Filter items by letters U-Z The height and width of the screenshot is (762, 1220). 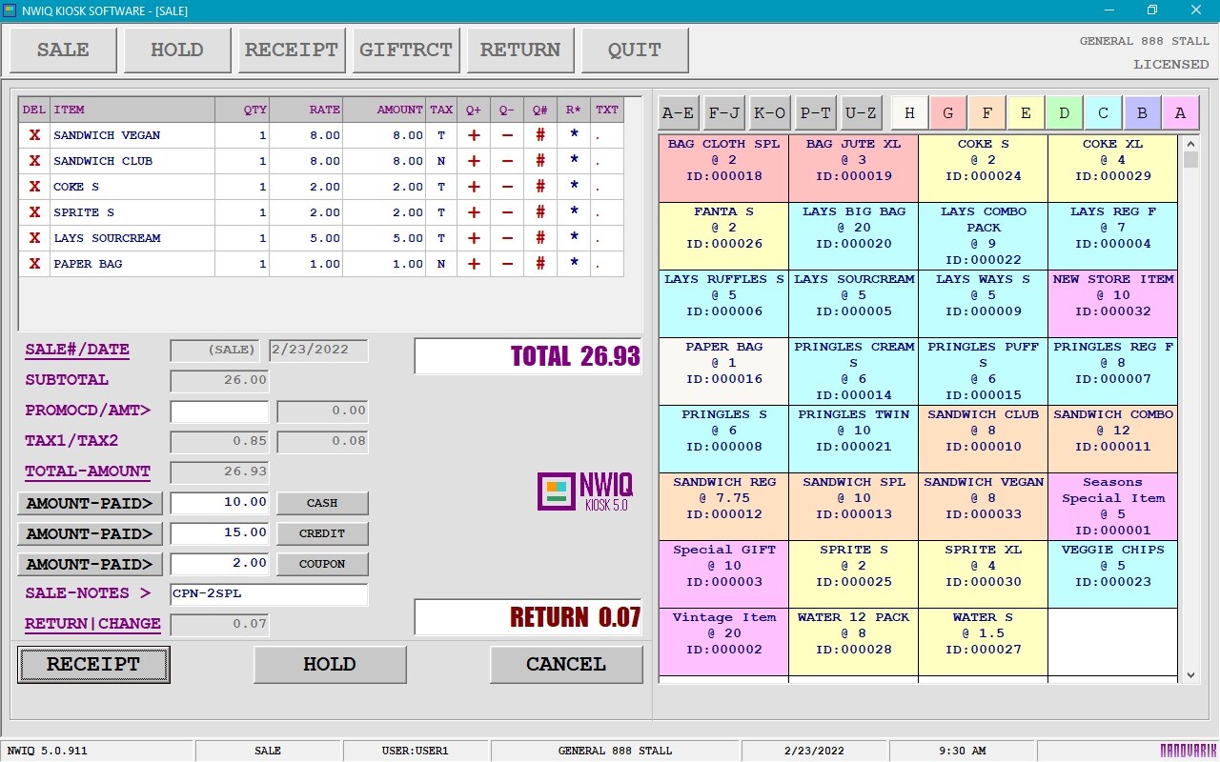pyautogui.click(x=862, y=113)
